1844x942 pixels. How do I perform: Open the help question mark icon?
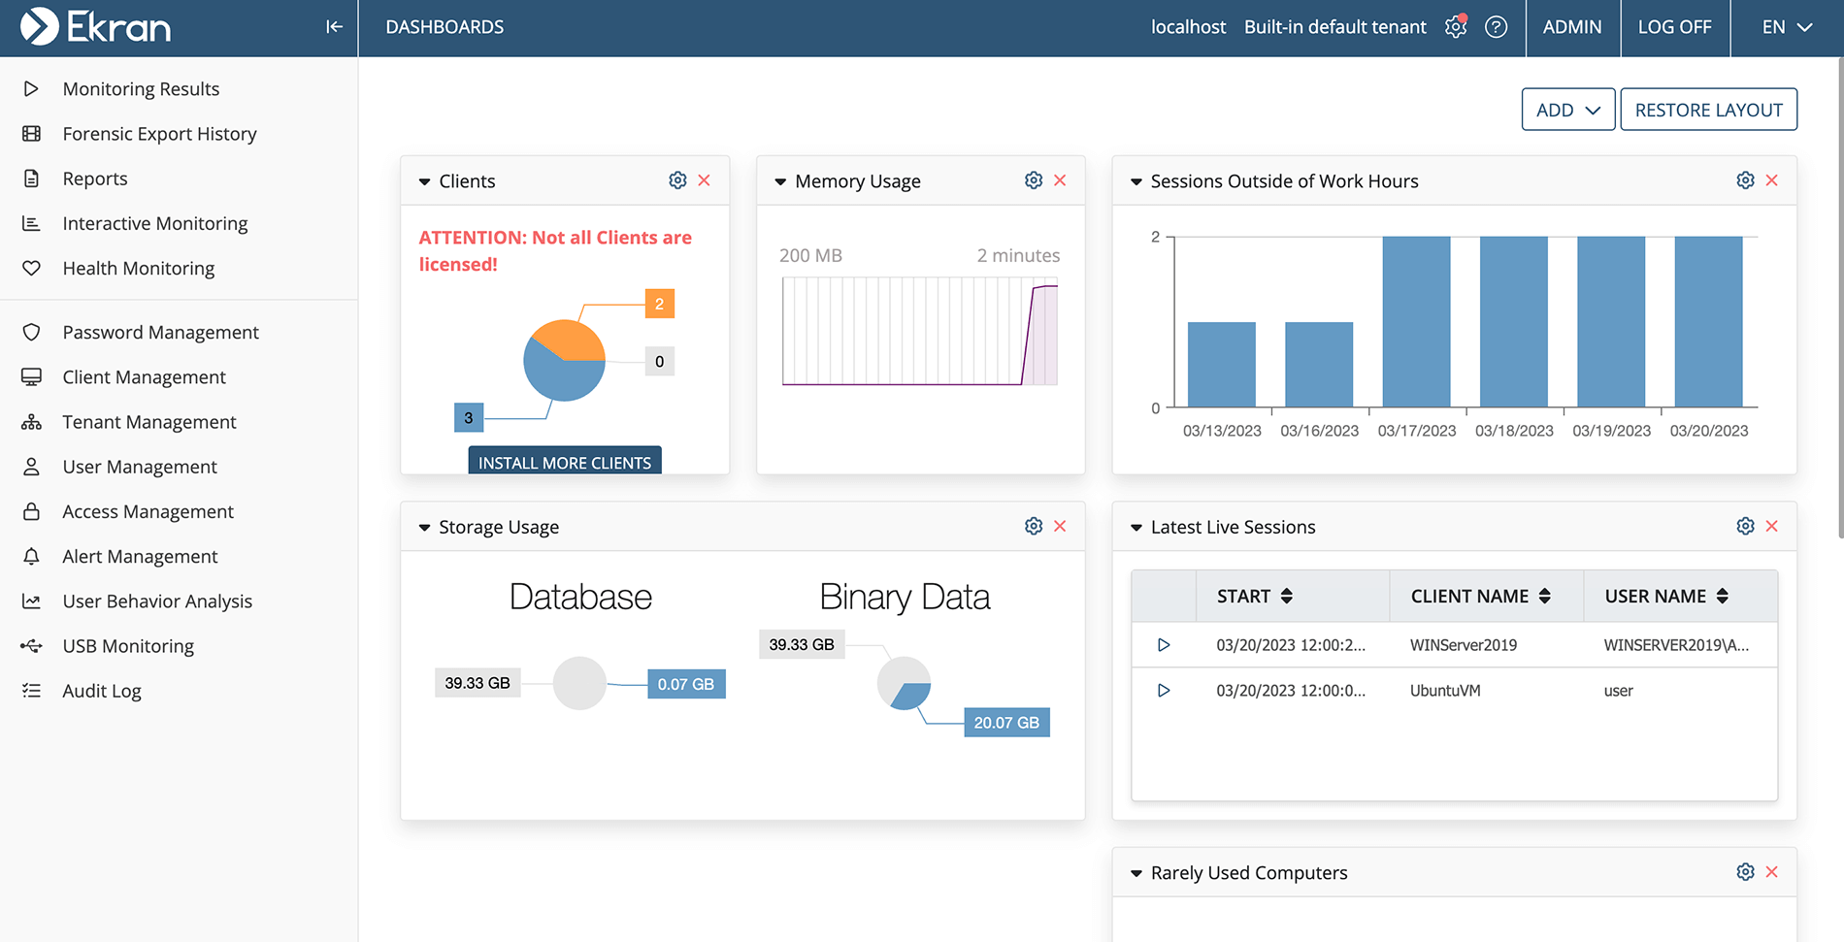tap(1496, 27)
